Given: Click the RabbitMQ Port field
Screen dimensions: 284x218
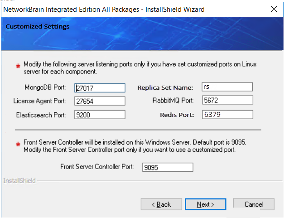Looking at the screenshot, I should pos(227,100).
